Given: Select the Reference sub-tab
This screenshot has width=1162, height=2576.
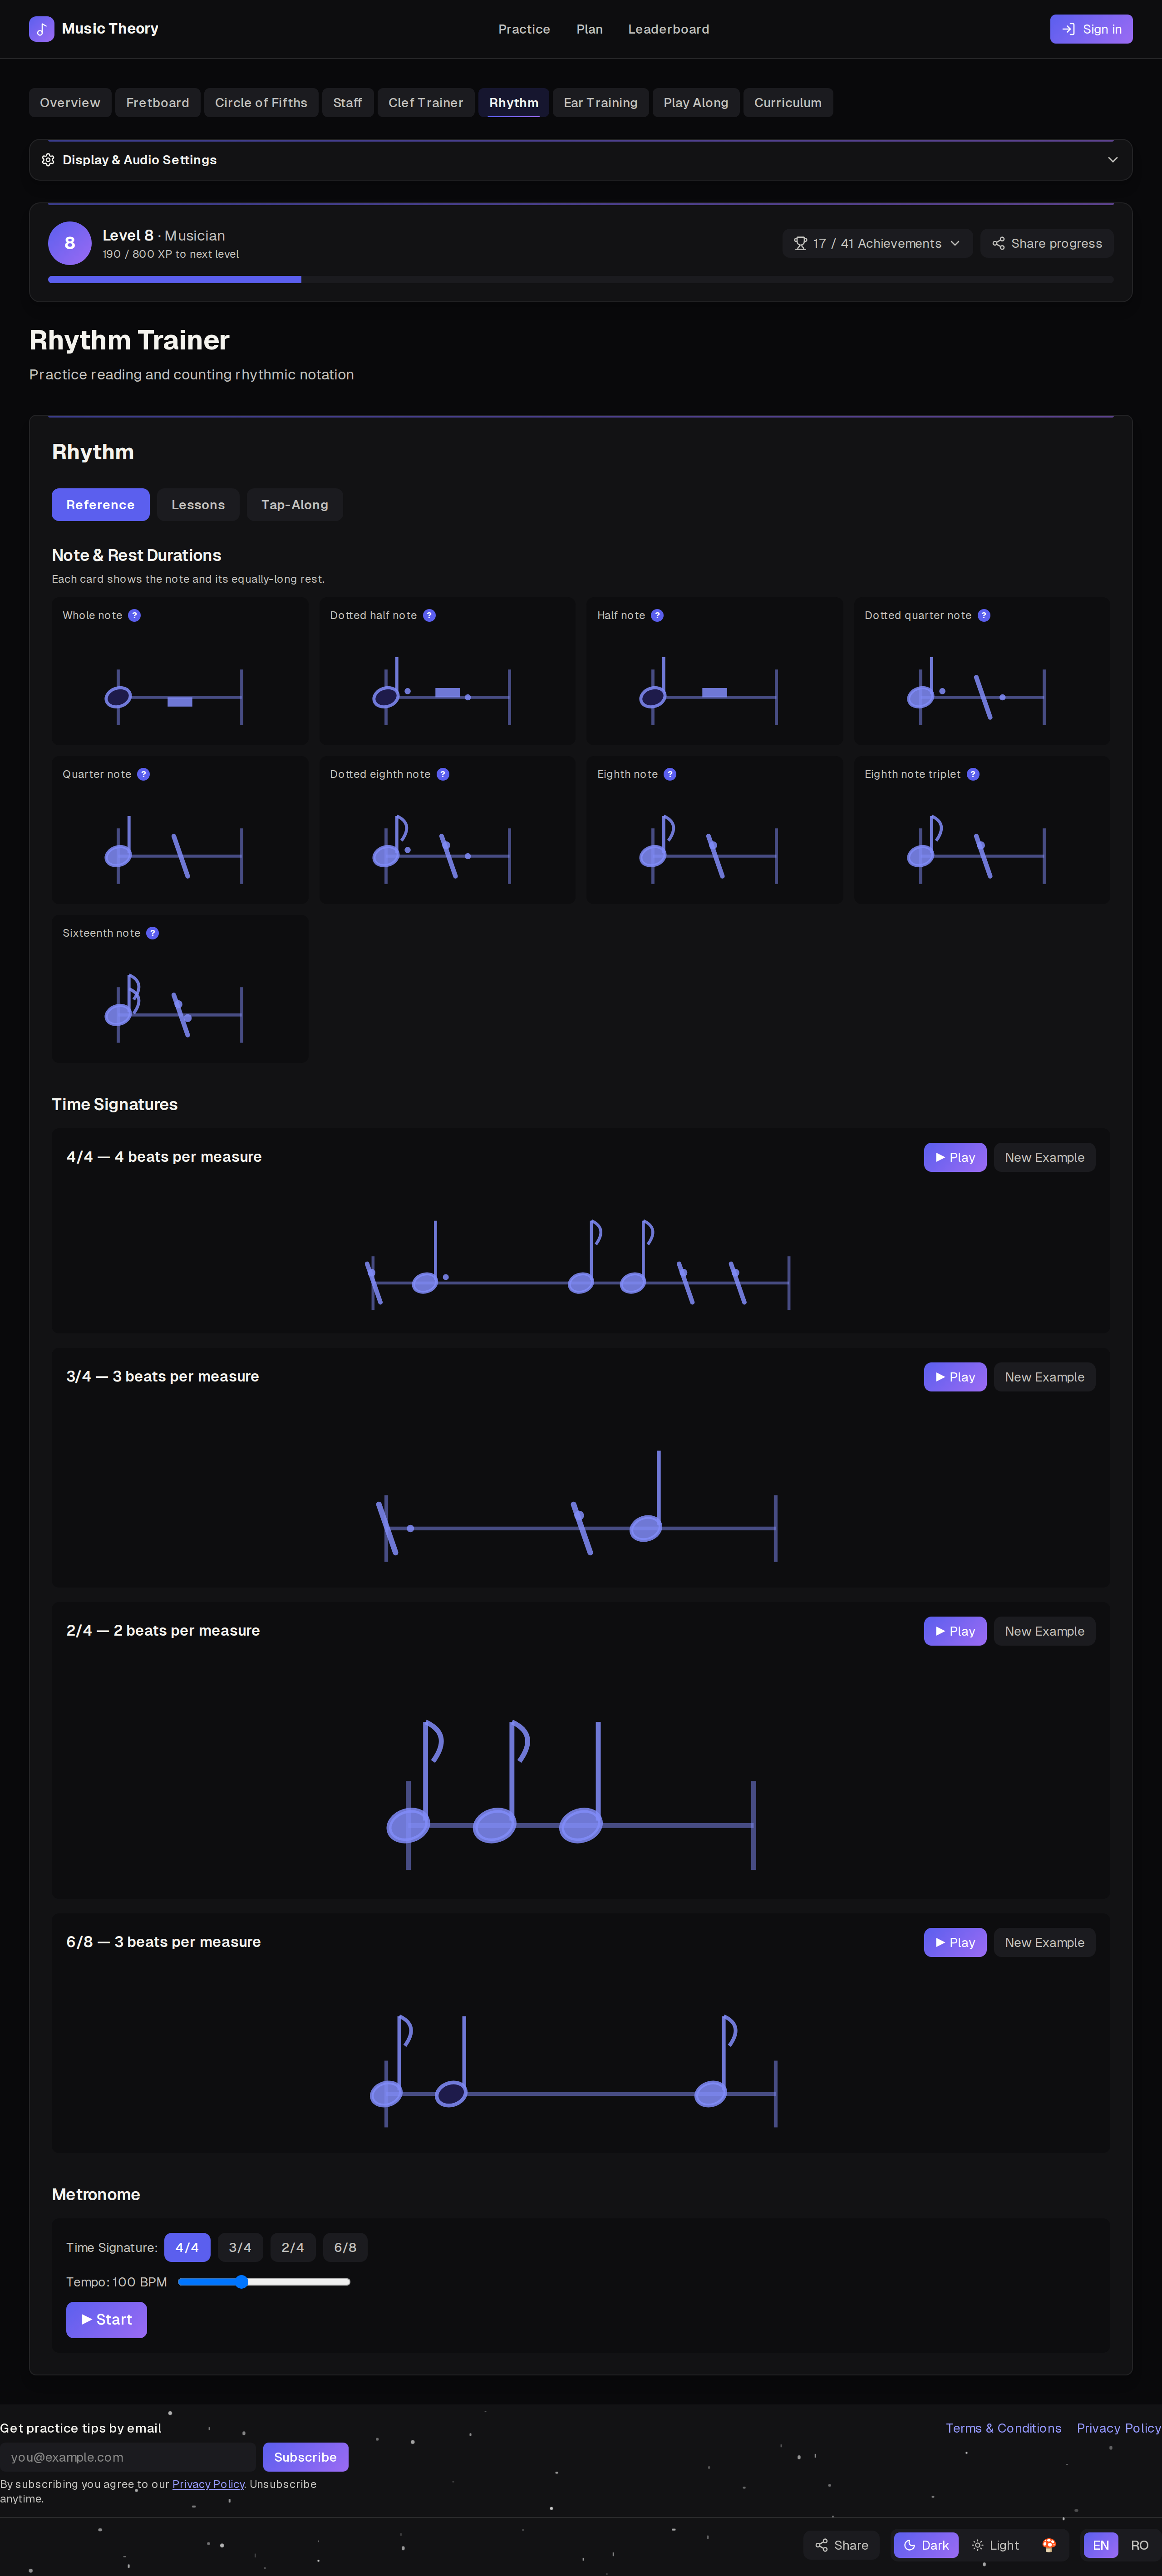Looking at the screenshot, I should point(101,505).
